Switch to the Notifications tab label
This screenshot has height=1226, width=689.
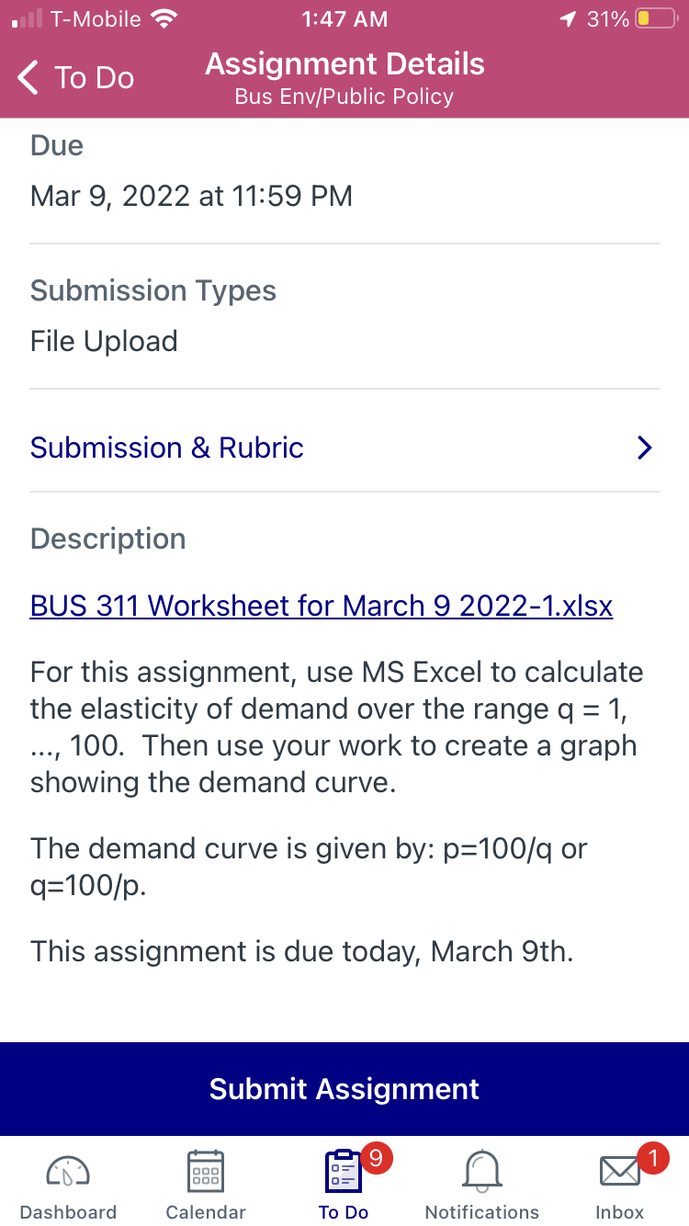481,1211
